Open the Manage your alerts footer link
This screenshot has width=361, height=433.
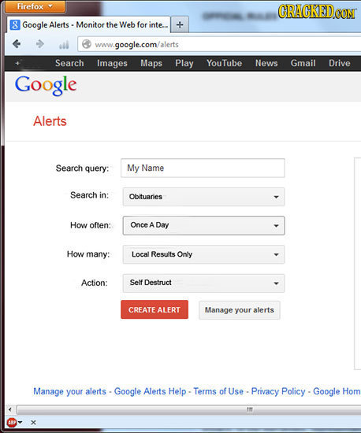click(69, 391)
